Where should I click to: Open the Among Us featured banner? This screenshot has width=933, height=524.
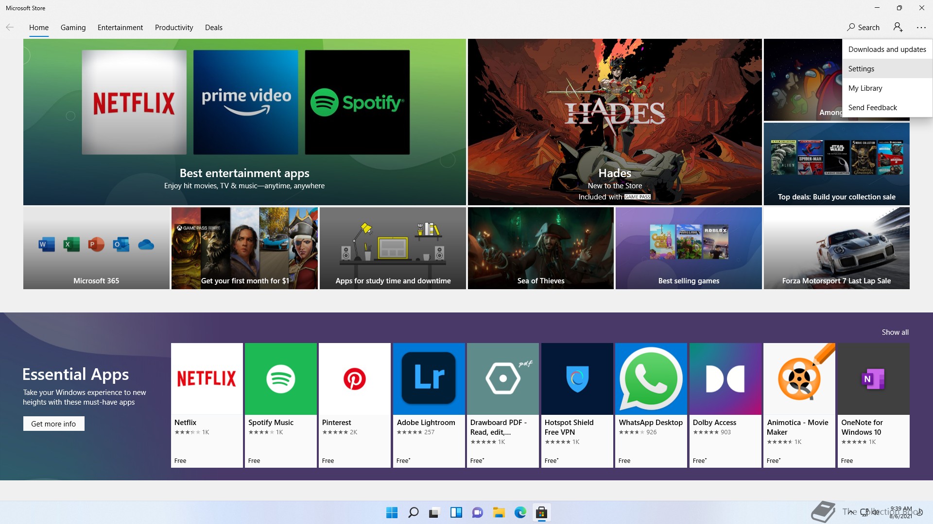tap(803, 80)
